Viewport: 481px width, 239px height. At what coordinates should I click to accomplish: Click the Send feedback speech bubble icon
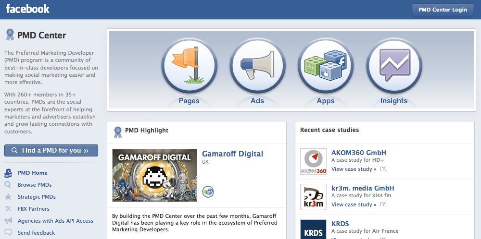click(8, 233)
